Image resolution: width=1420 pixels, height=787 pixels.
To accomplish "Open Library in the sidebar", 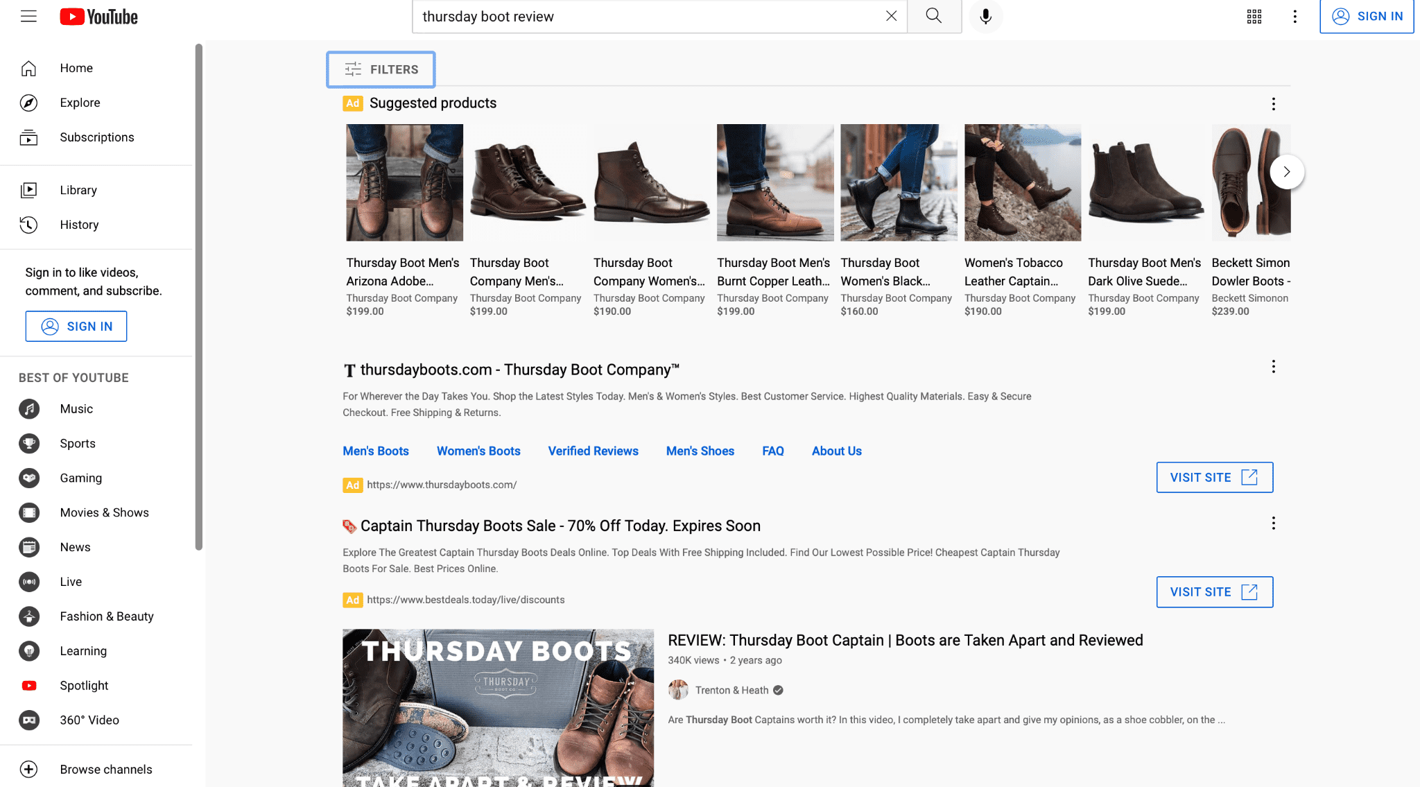I will coord(96,190).
